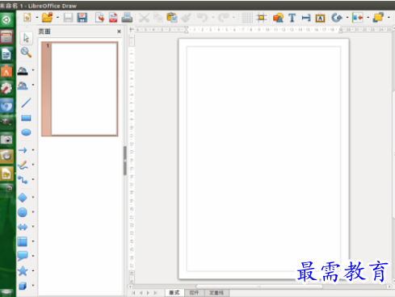Screen dimensions: 395x297
Task: Switch to the 版式 layer tab
Action: click(x=174, y=292)
